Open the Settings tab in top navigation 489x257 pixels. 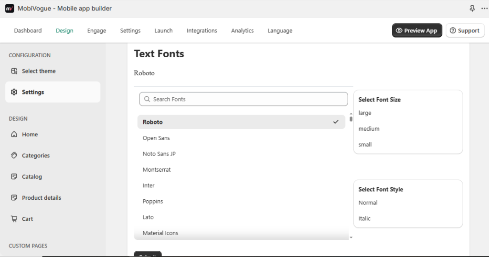point(130,31)
